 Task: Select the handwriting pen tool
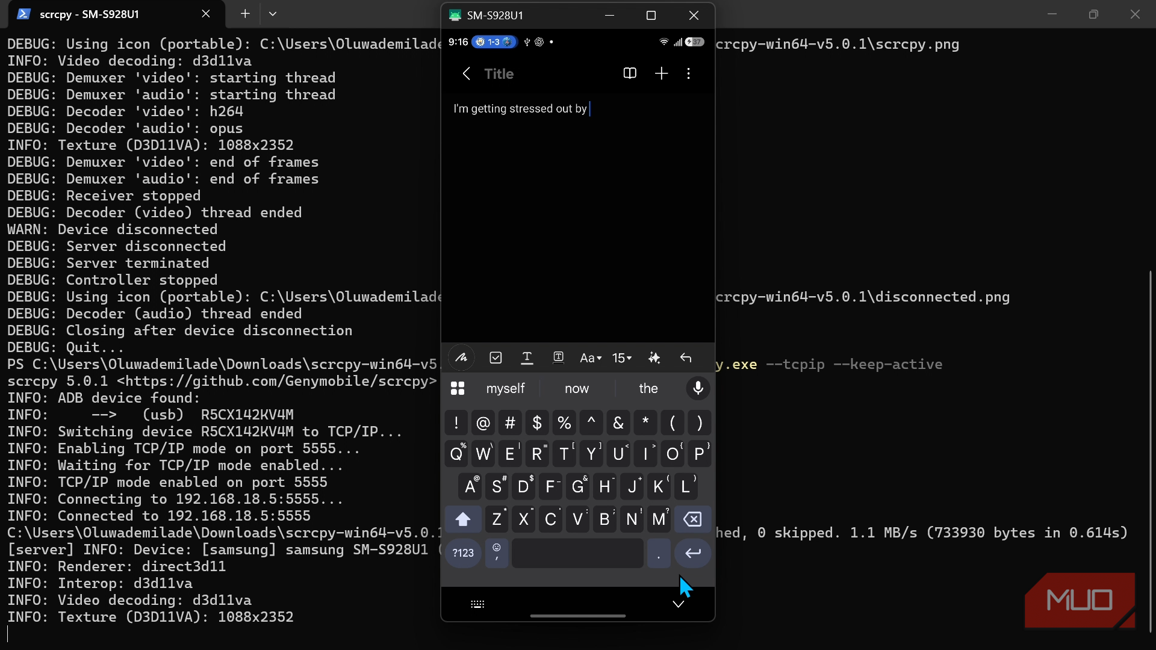(x=462, y=357)
